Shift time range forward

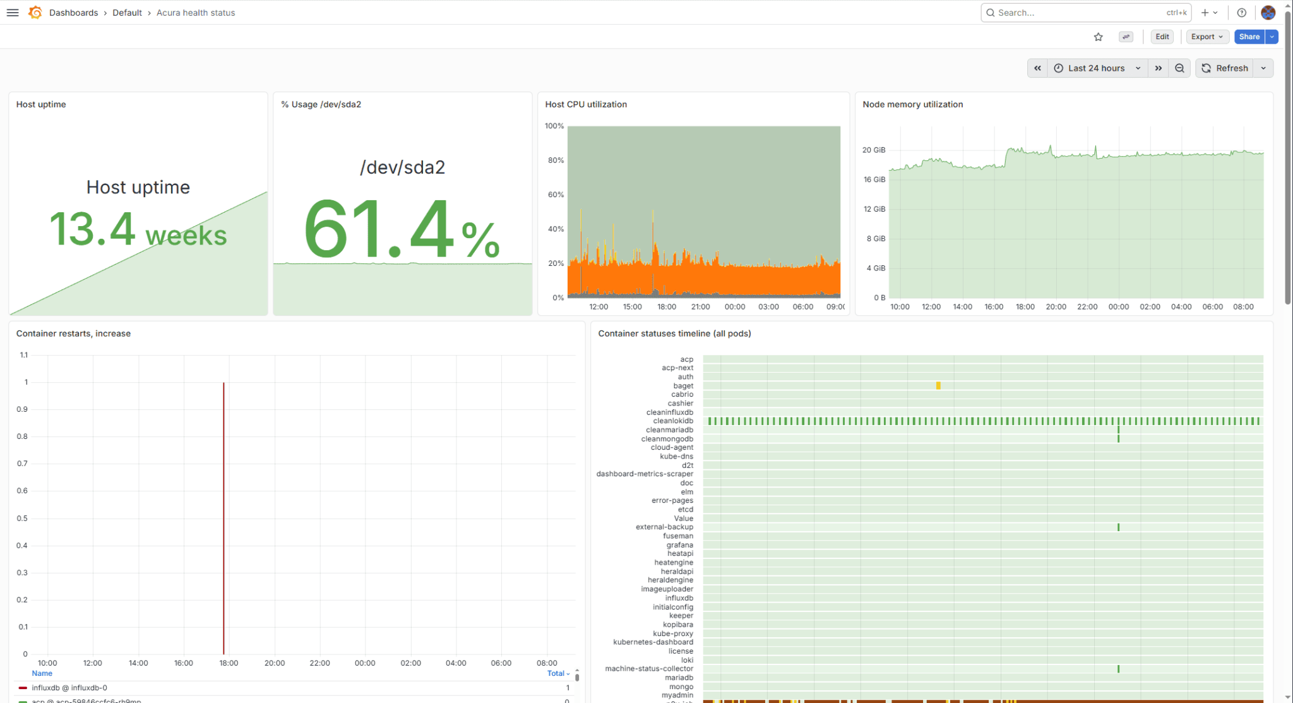pyautogui.click(x=1159, y=68)
